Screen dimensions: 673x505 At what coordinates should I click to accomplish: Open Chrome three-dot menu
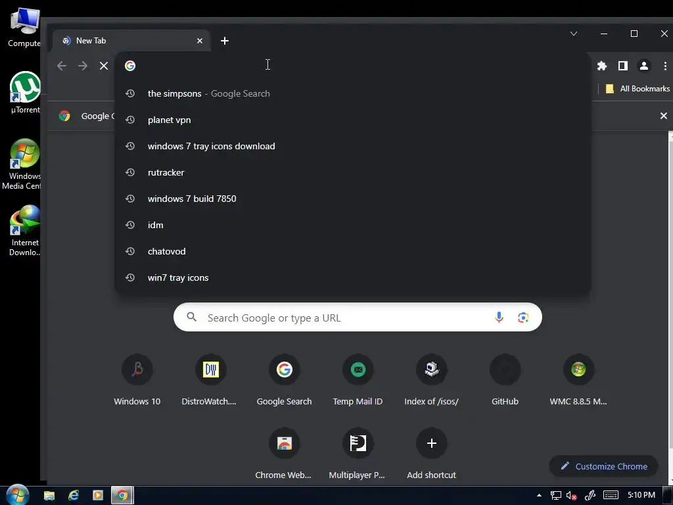(x=665, y=66)
